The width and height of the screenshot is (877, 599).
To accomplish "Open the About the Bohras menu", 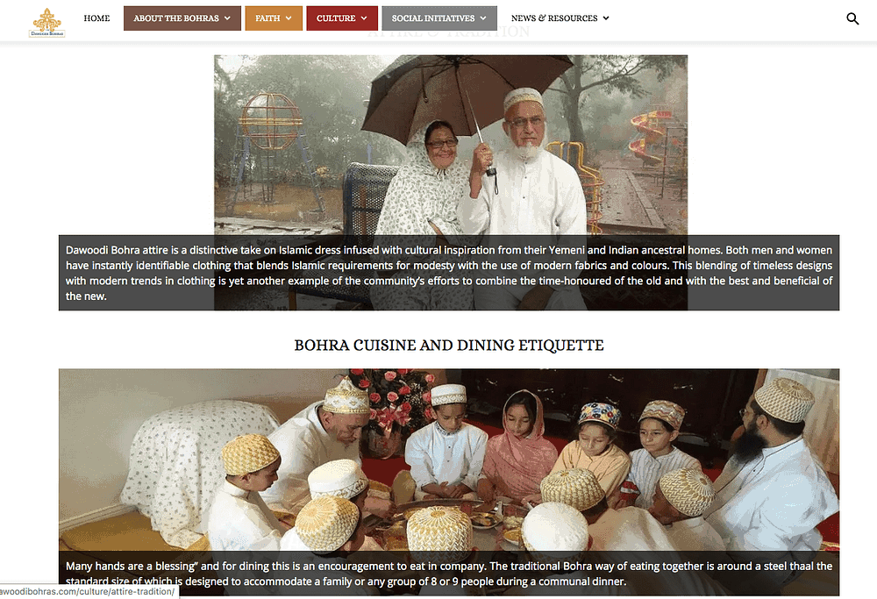I will [182, 18].
